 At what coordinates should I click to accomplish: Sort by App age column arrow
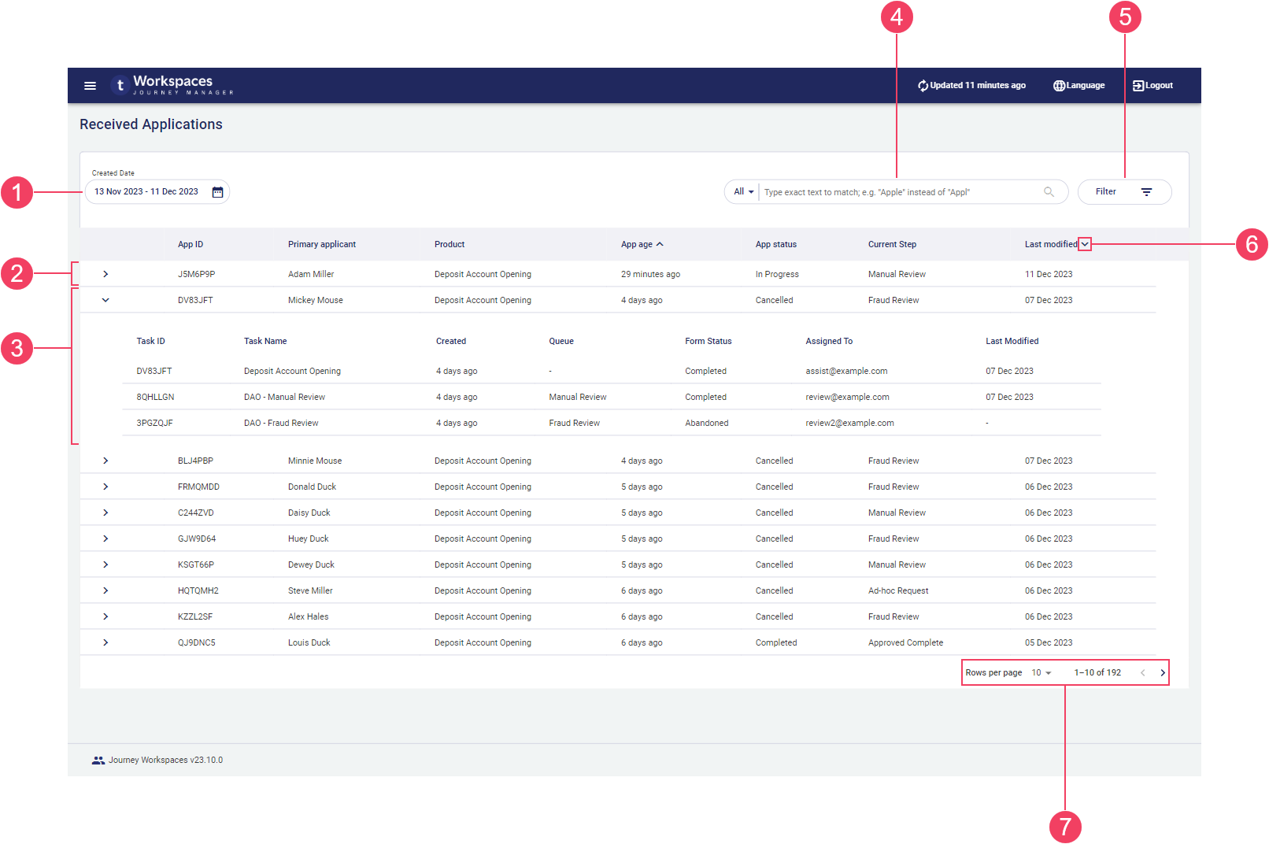tap(660, 245)
